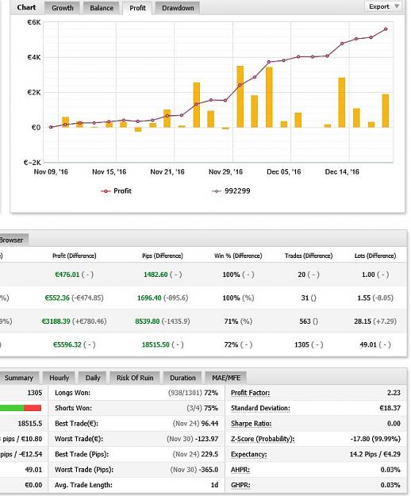The height and width of the screenshot is (496, 411).
Task: Click the Standard Deviation label
Action: [x=260, y=408]
